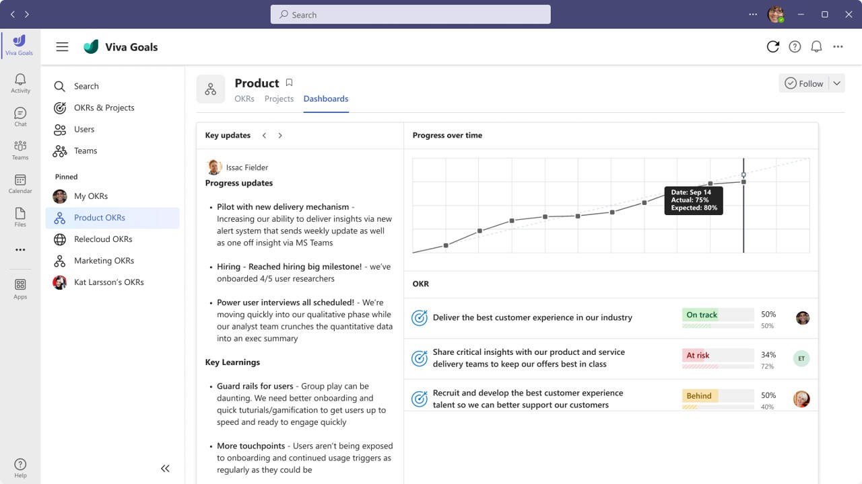Toggle Follow for the Product team
The height and width of the screenshot is (484, 862).
[x=804, y=83]
